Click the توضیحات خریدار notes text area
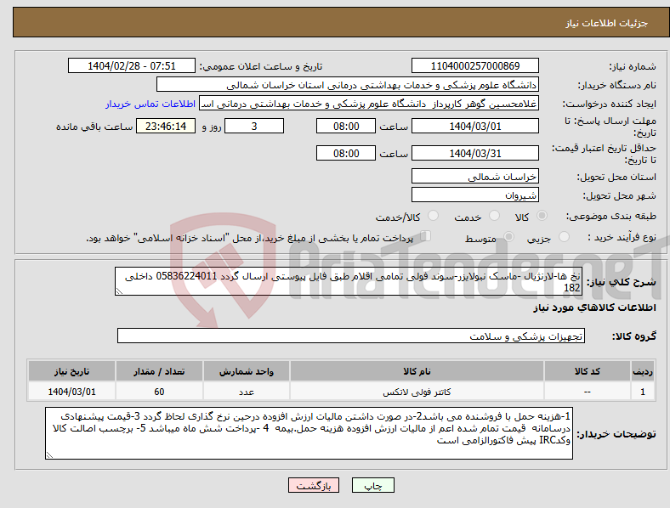Screen dimensions: 670x508 pyautogui.click(x=309, y=433)
